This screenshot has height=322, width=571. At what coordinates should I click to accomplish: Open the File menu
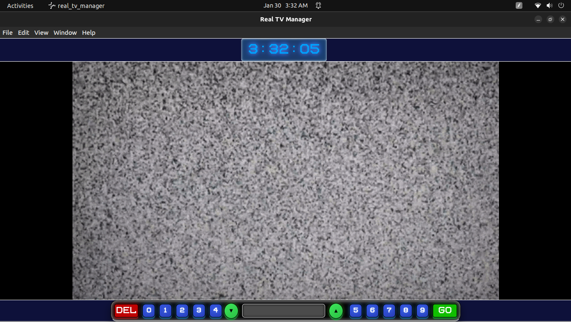(8, 33)
